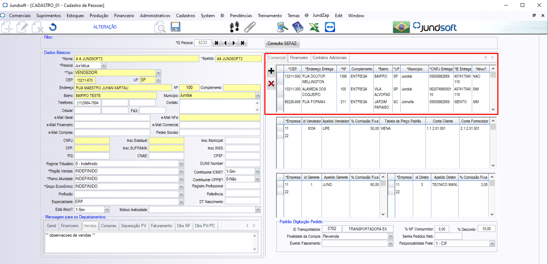Go to next record arrow
The width and height of the screenshot is (548, 264).
pyautogui.click(x=234, y=43)
